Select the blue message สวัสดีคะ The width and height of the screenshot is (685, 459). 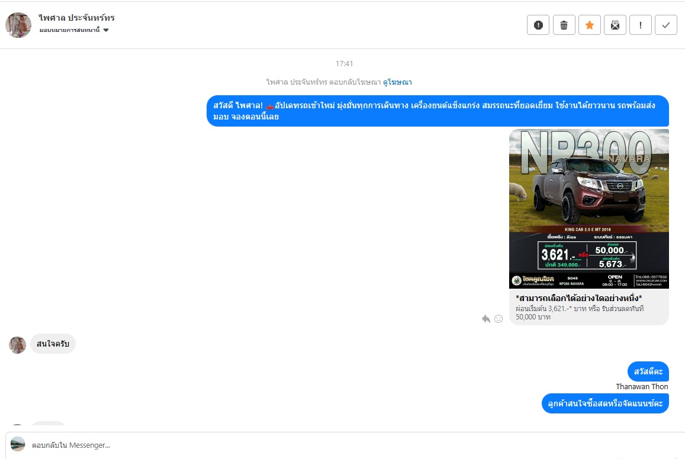(648, 371)
